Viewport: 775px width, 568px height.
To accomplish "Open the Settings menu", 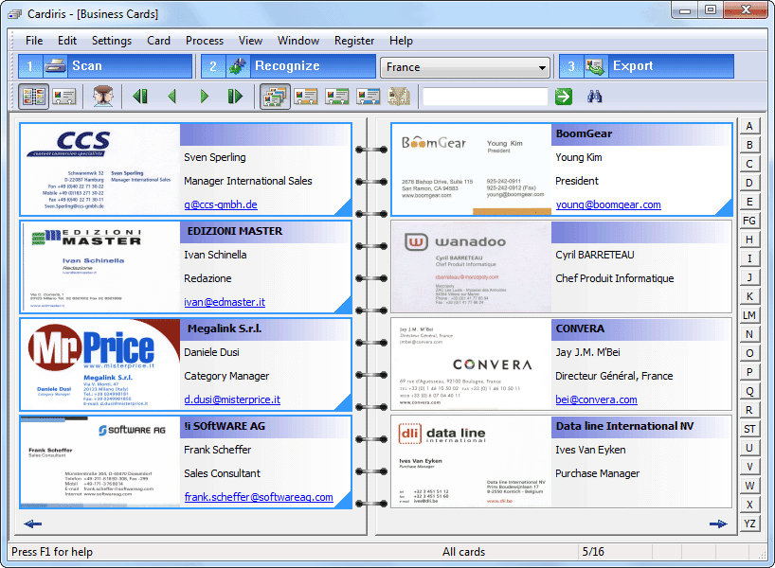I will coord(112,41).
